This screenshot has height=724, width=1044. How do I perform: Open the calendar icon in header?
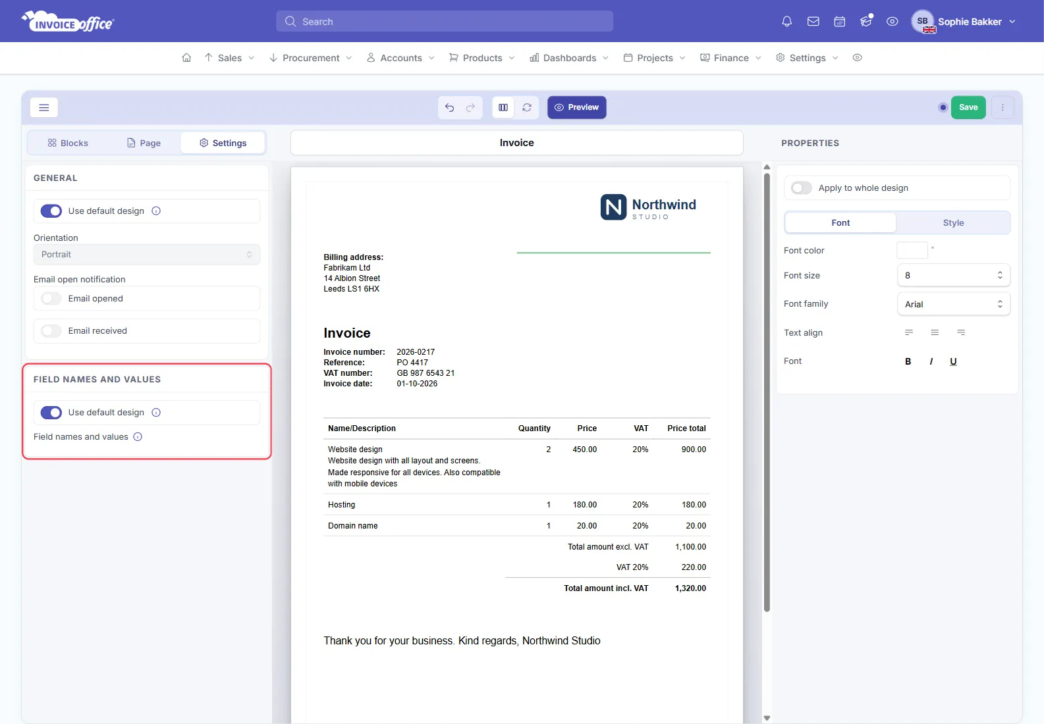(840, 22)
